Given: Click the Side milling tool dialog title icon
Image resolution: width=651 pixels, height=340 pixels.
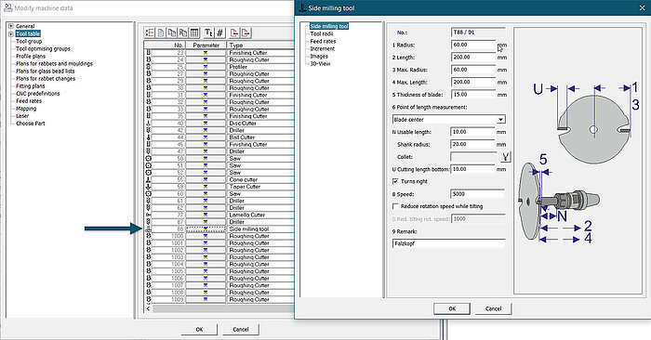Looking at the screenshot, I should click(x=302, y=7).
